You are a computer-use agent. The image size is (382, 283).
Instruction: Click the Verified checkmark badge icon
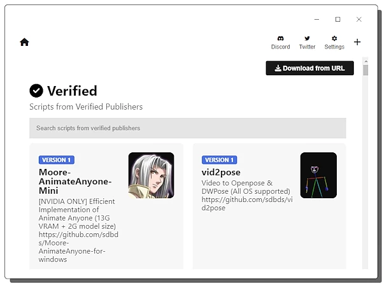[36, 91]
